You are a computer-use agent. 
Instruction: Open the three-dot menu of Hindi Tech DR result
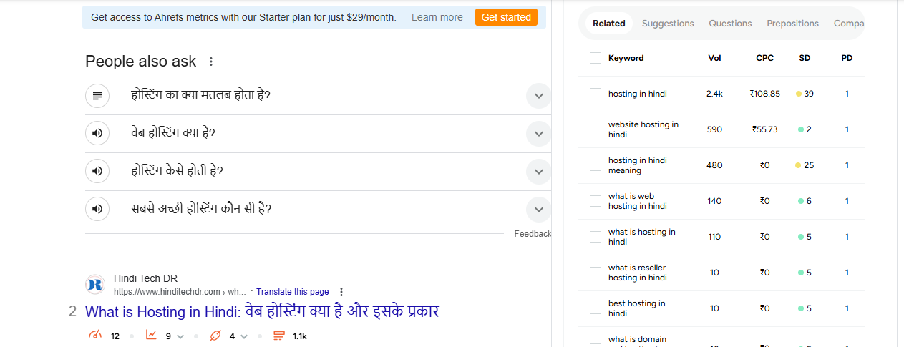341,292
